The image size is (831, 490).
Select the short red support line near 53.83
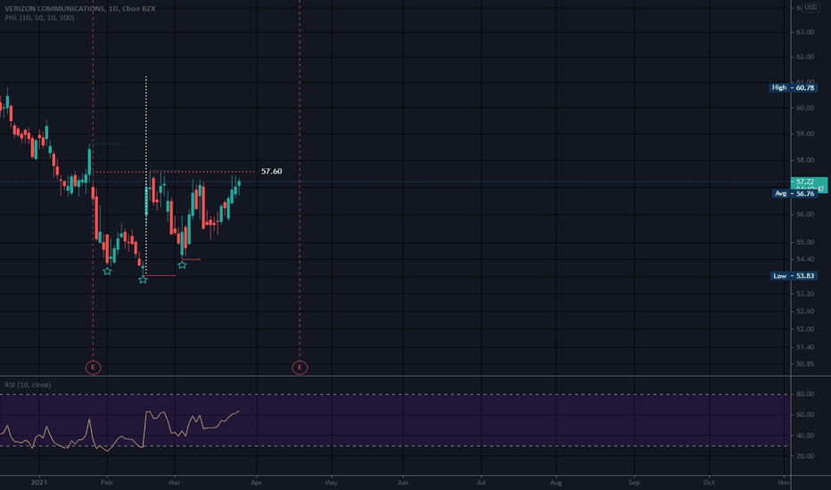[x=160, y=276]
